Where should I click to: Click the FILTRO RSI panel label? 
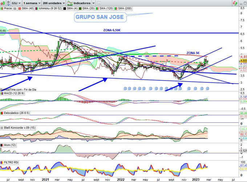point(11,162)
